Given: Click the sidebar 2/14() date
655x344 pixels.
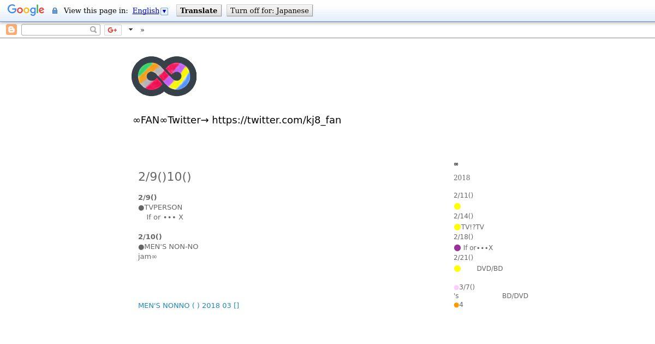Looking at the screenshot, I should [x=463, y=216].
